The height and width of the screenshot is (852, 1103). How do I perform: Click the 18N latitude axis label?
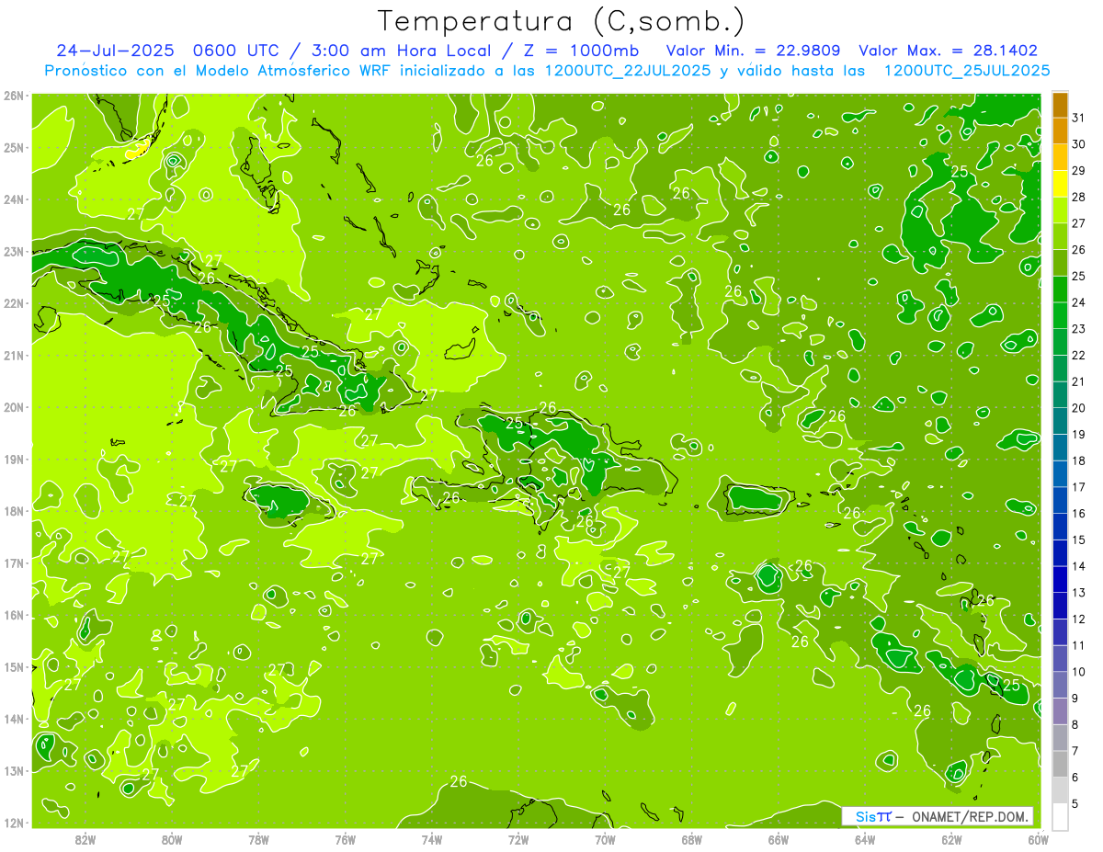pos(14,511)
